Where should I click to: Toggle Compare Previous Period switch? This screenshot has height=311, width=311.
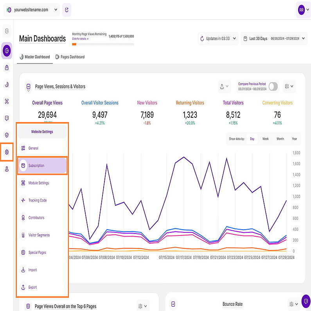(x=273, y=86)
